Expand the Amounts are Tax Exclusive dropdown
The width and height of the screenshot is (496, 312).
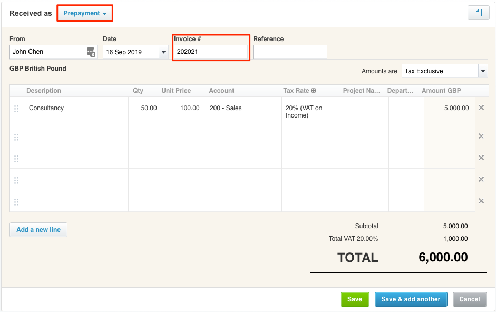483,71
